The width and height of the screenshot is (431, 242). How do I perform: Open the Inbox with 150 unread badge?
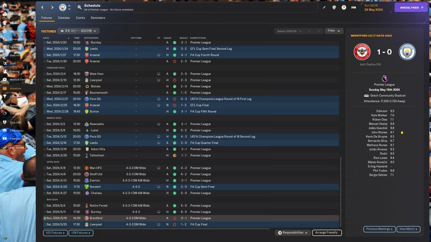tap(5, 14)
